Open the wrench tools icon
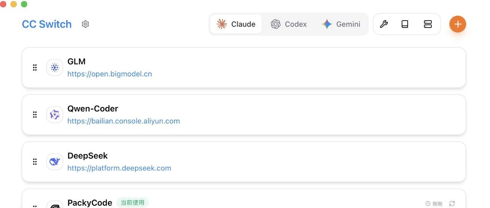 (x=384, y=24)
